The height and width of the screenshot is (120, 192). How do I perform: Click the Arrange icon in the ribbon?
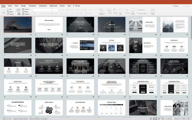tap(127, 11)
